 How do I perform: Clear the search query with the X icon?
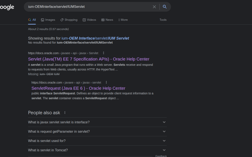[154, 7]
